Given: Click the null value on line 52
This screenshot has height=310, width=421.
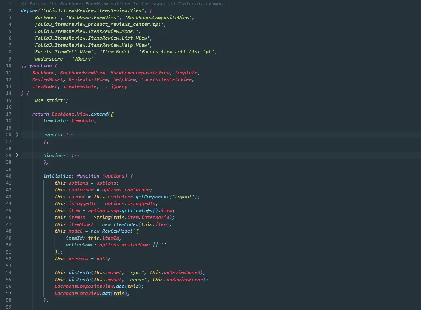Looking at the screenshot, I should coord(102,259).
